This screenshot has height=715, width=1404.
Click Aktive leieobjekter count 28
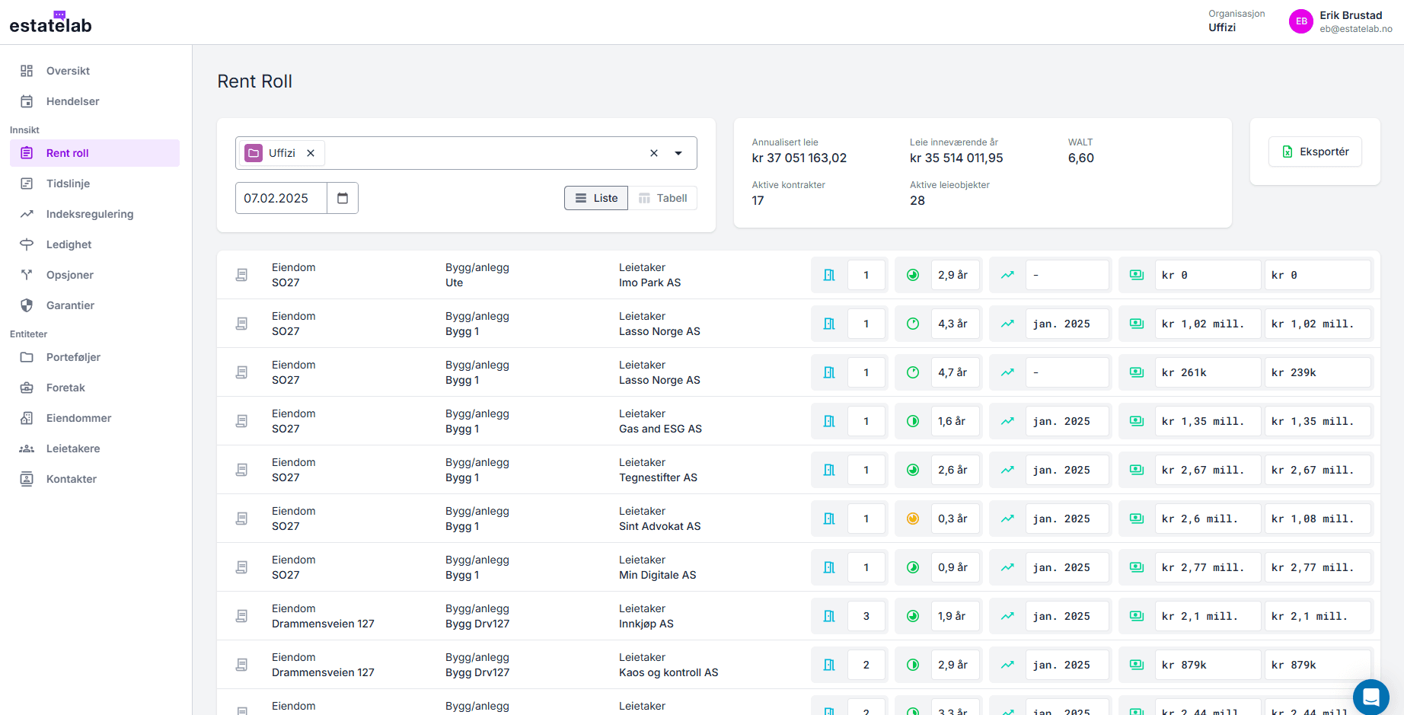pos(917,201)
